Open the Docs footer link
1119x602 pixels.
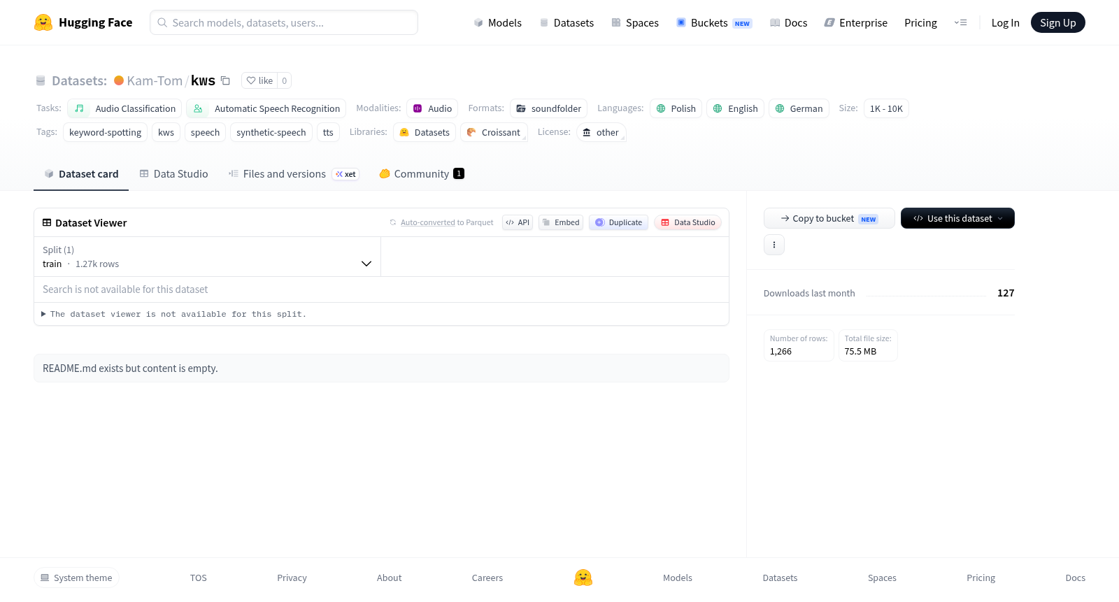[x=1075, y=578]
